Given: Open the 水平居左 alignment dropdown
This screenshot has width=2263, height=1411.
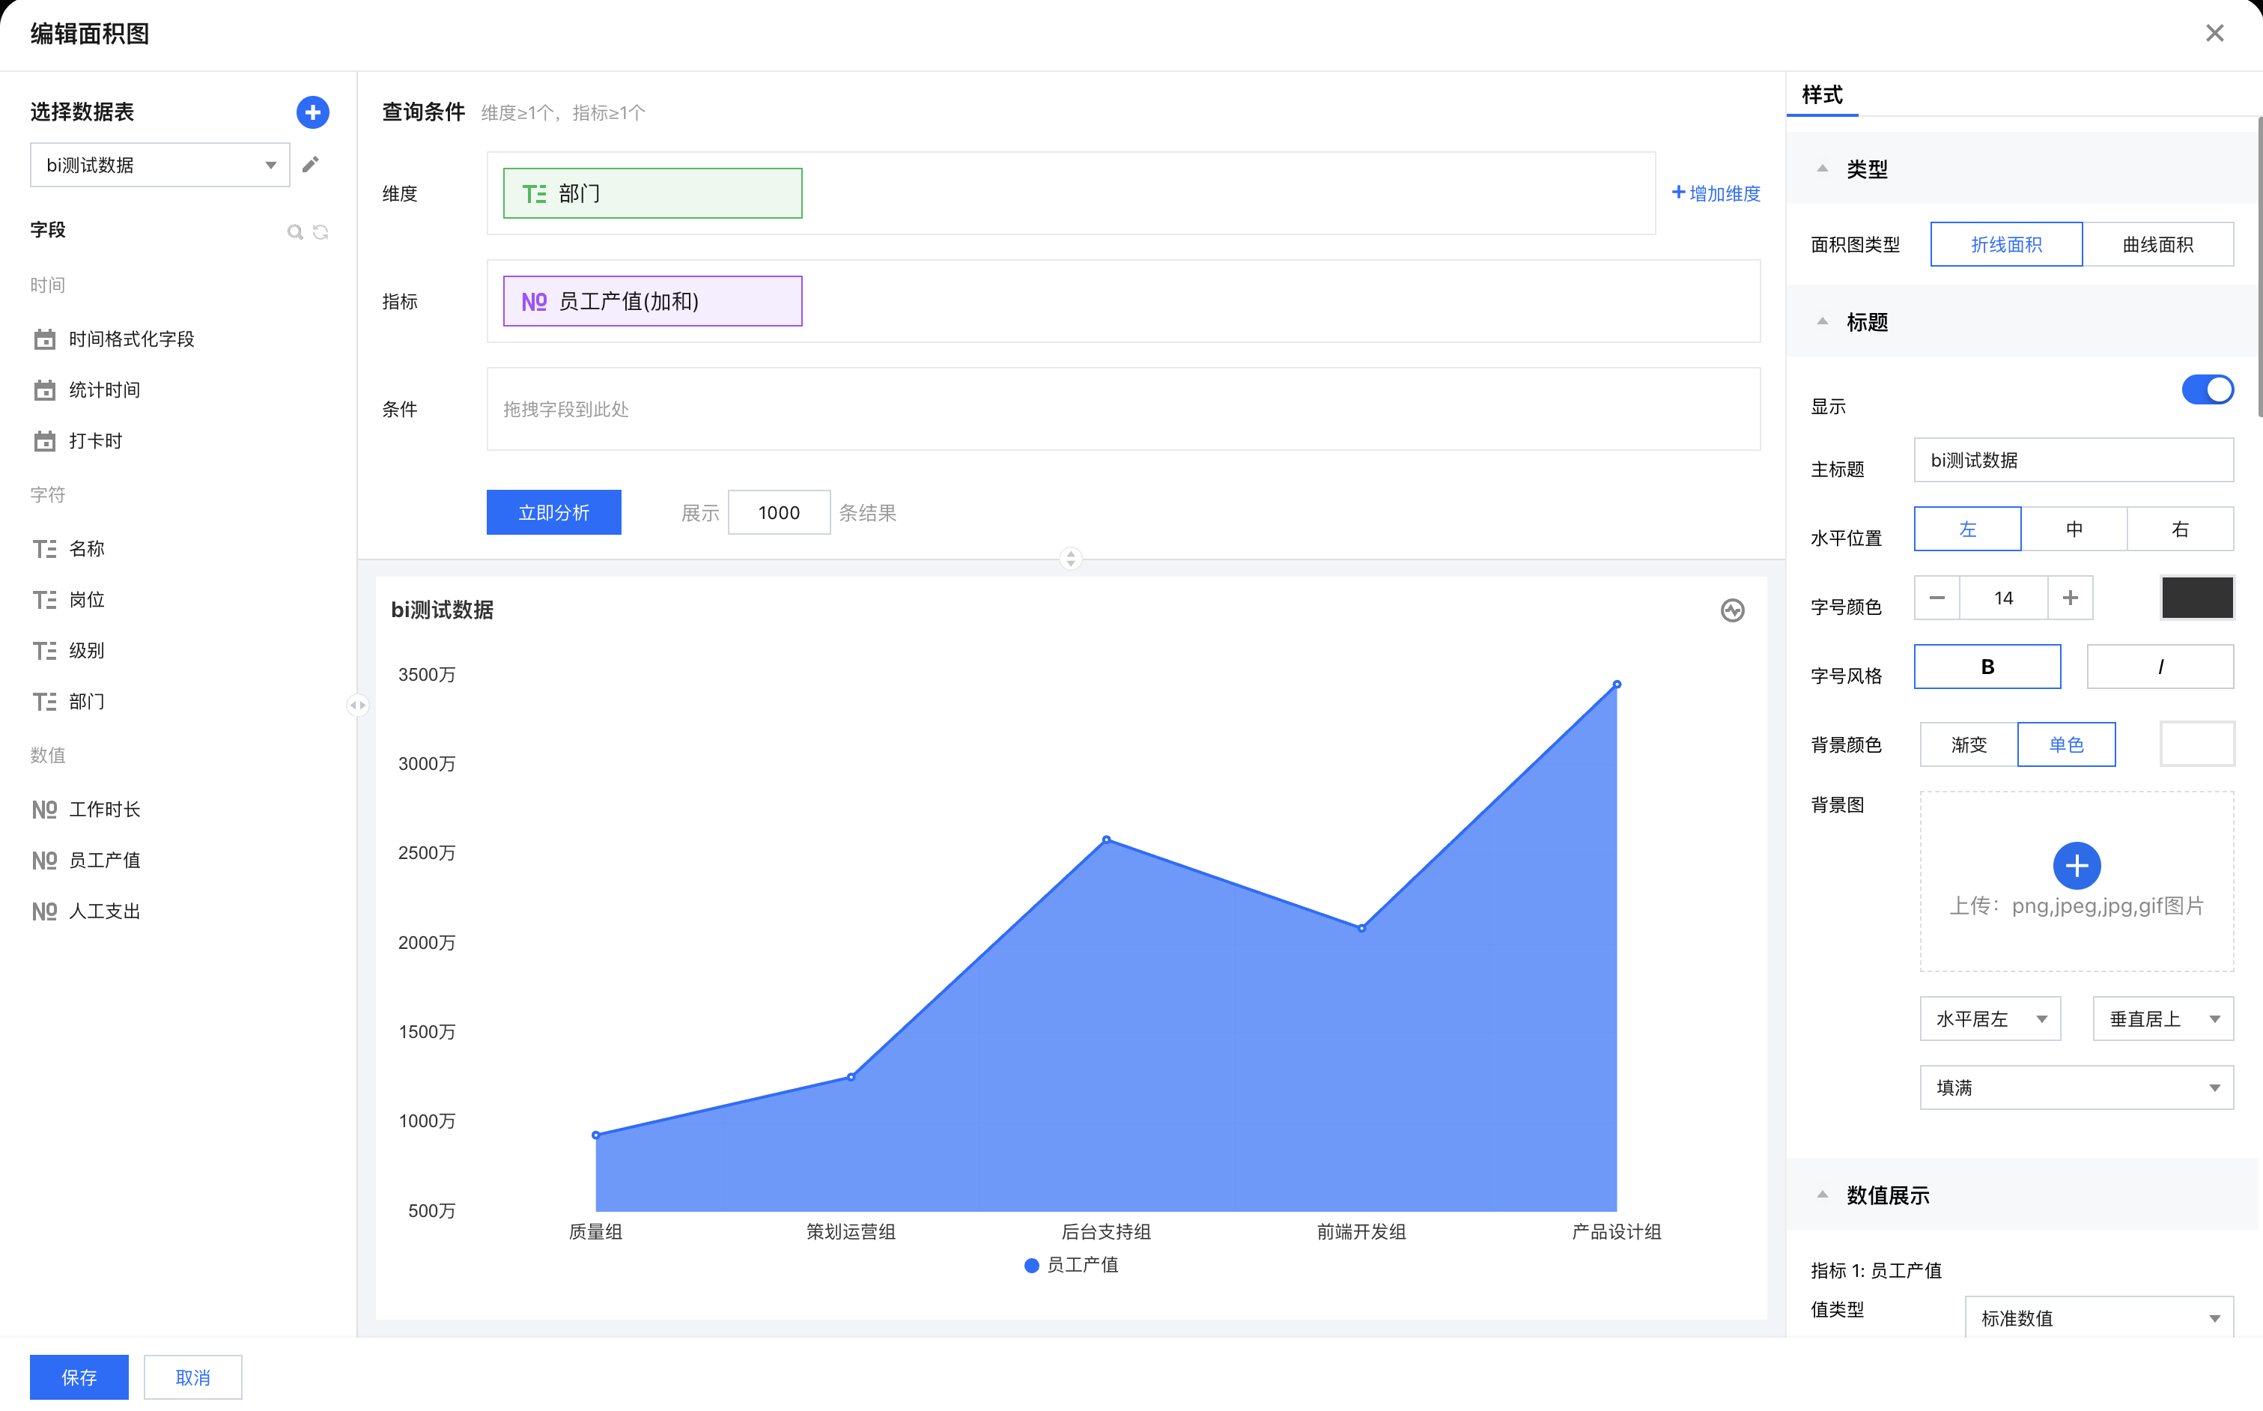Looking at the screenshot, I should (x=1990, y=1018).
